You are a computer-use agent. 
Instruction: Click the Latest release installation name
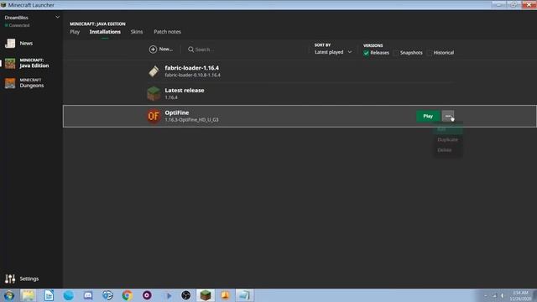185,90
